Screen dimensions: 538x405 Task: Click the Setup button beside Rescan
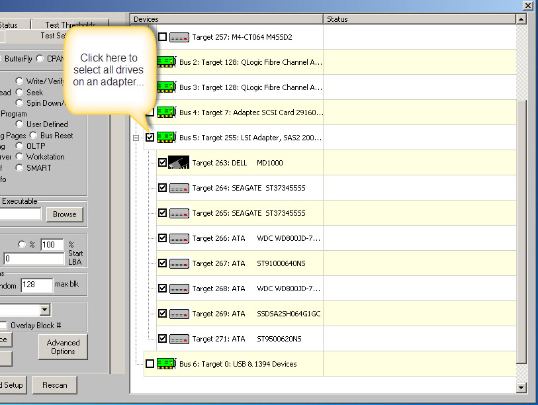point(13,385)
